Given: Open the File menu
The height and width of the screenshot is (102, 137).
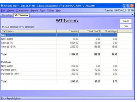Looking at the screenshot, I should click(3, 11).
